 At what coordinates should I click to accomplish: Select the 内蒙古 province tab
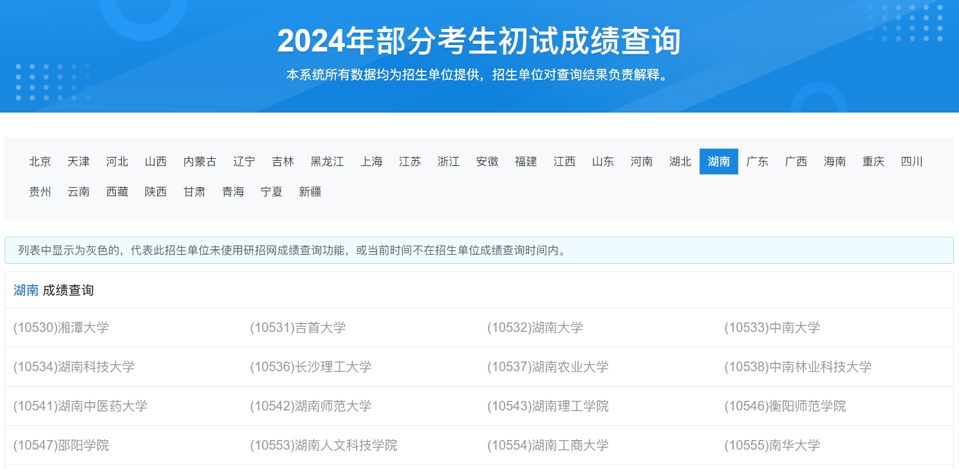(x=200, y=161)
